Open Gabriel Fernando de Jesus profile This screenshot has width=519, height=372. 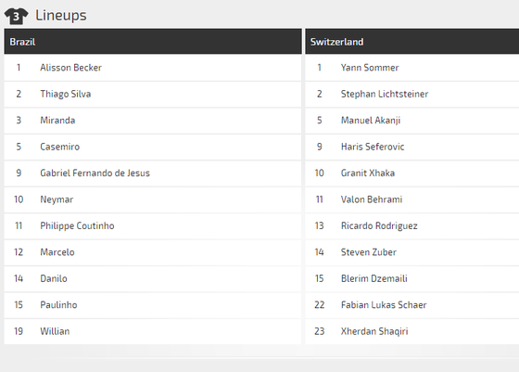click(95, 173)
